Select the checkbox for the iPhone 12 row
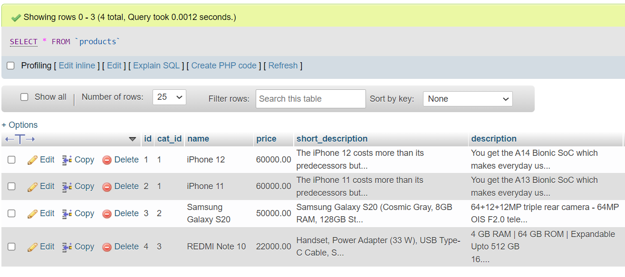625x277 pixels. click(11, 160)
